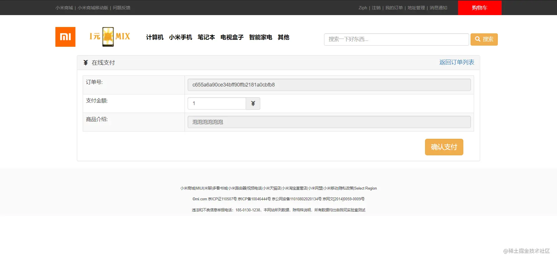Click the 京ICP备10046444号 text

coord(254,199)
